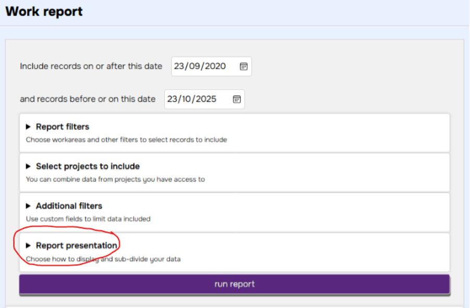470x308 pixels.
Task: Expand the Select projects to include heading
Action: pos(87,166)
